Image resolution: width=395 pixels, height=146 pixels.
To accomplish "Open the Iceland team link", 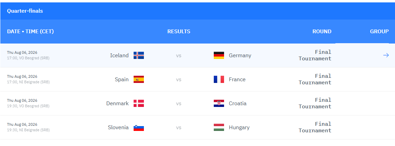I will tap(119, 55).
